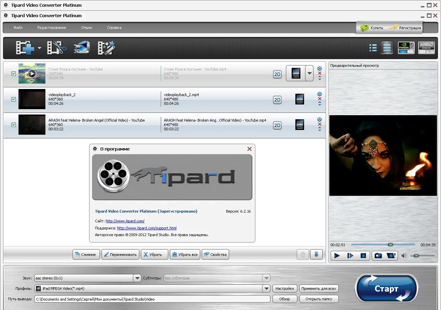The height and width of the screenshot is (310, 441).
Task: Stop the preview playback
Action: 363,256
